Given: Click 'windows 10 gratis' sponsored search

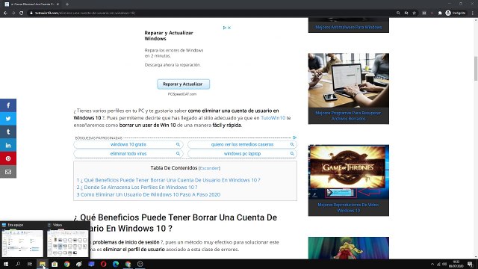Looking at the screenshot, I should click(128, 144).
